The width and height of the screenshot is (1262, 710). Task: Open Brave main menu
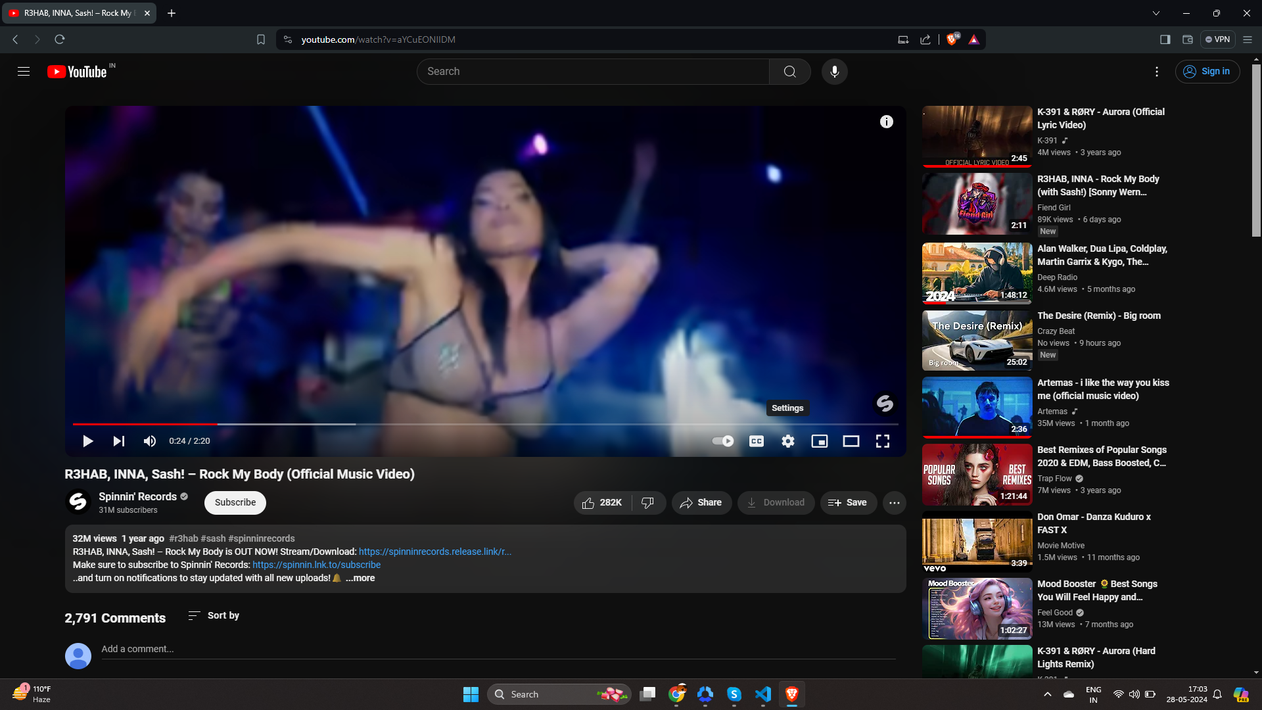[1248, 39]
